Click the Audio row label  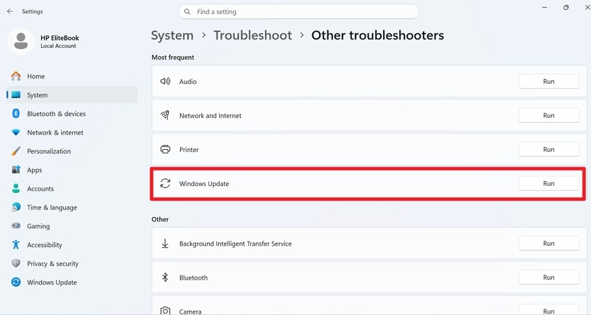coord(188,82)
